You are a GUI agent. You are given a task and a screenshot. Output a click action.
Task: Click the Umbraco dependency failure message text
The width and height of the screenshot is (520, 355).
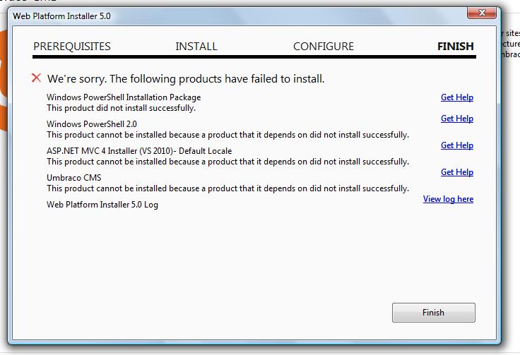click(227, 188)
